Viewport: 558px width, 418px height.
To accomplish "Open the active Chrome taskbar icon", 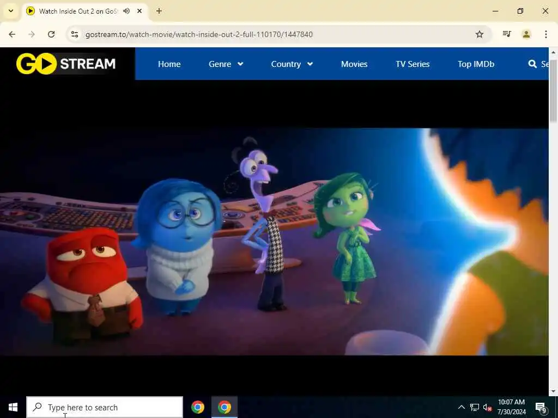I will click(225, 407).
